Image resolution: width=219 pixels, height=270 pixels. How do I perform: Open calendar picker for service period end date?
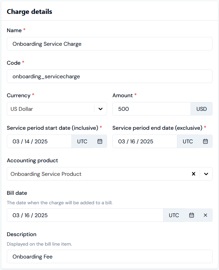(205, 141)
